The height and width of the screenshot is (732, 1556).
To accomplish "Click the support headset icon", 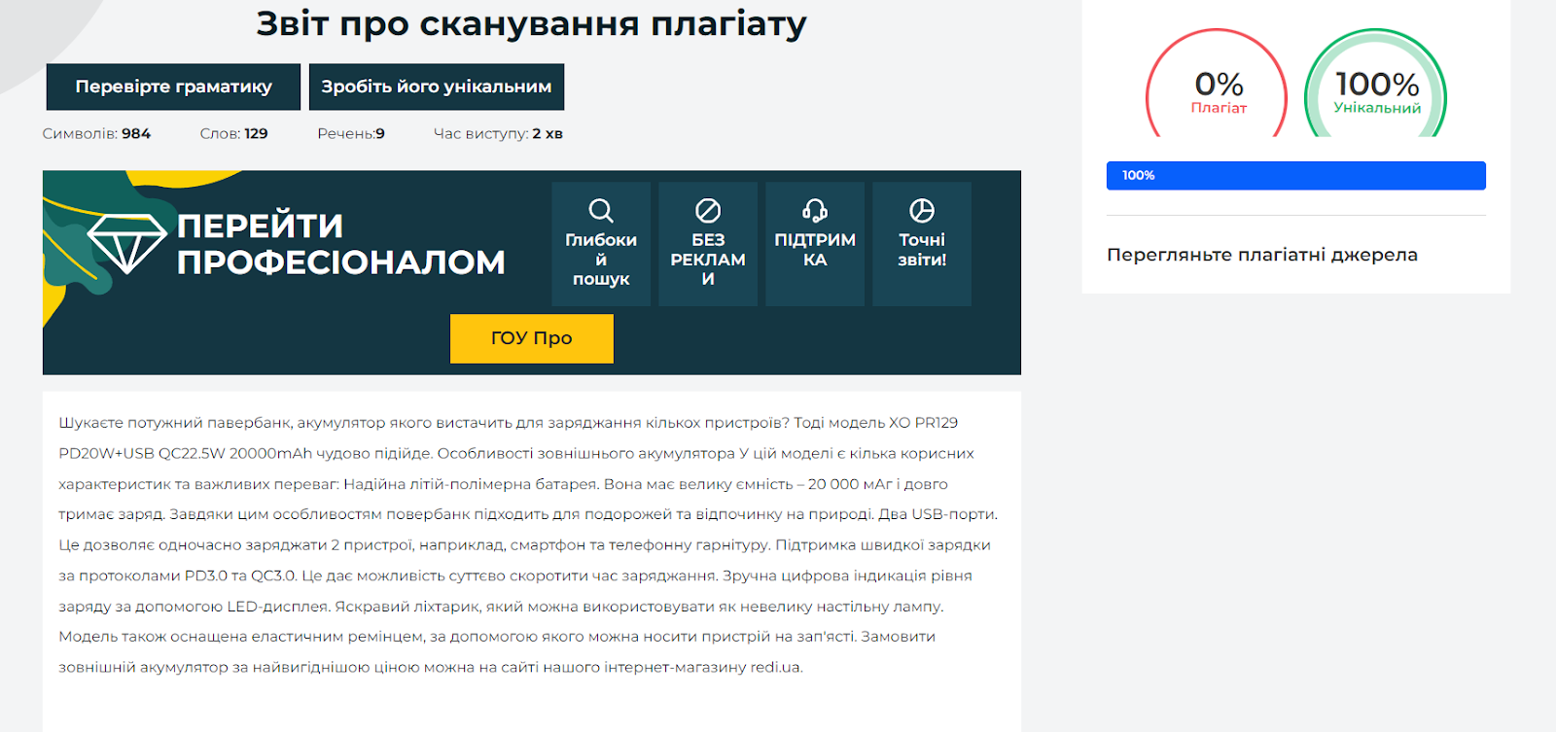I will pyautogui.click(x=815, y=211).
